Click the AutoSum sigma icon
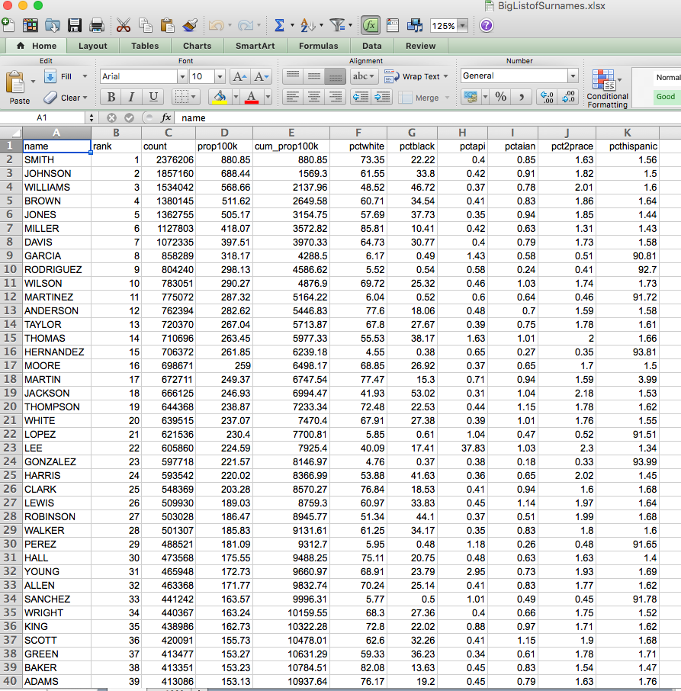This screenshot has height=691, width=681. 279,26
